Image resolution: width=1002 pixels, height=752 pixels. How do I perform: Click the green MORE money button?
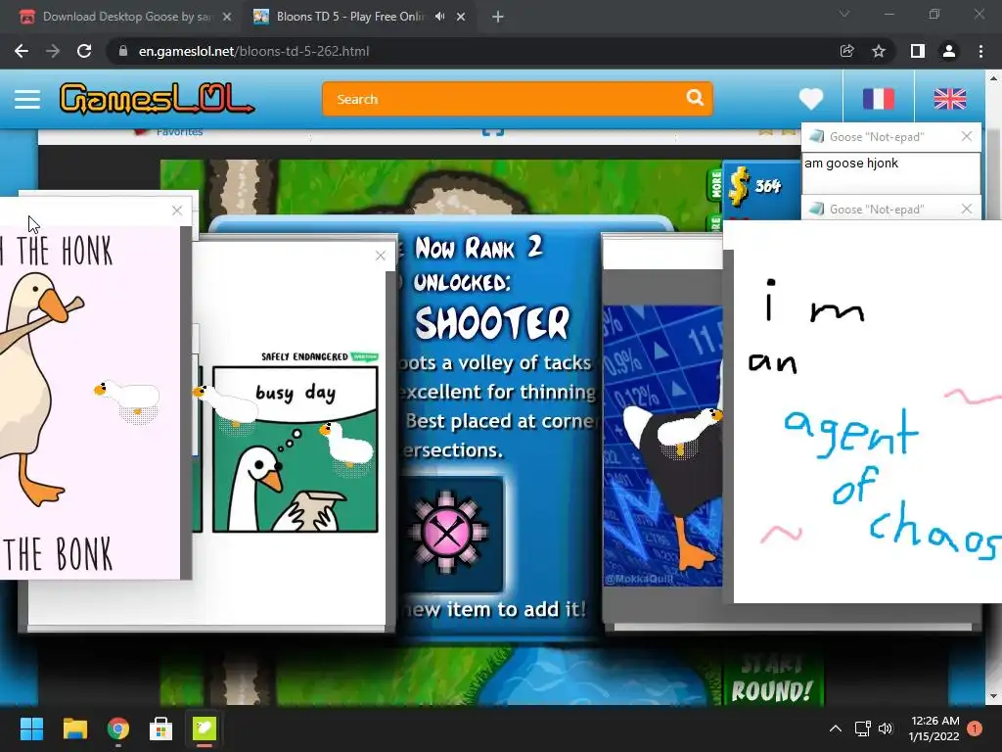tap(715, 184)
